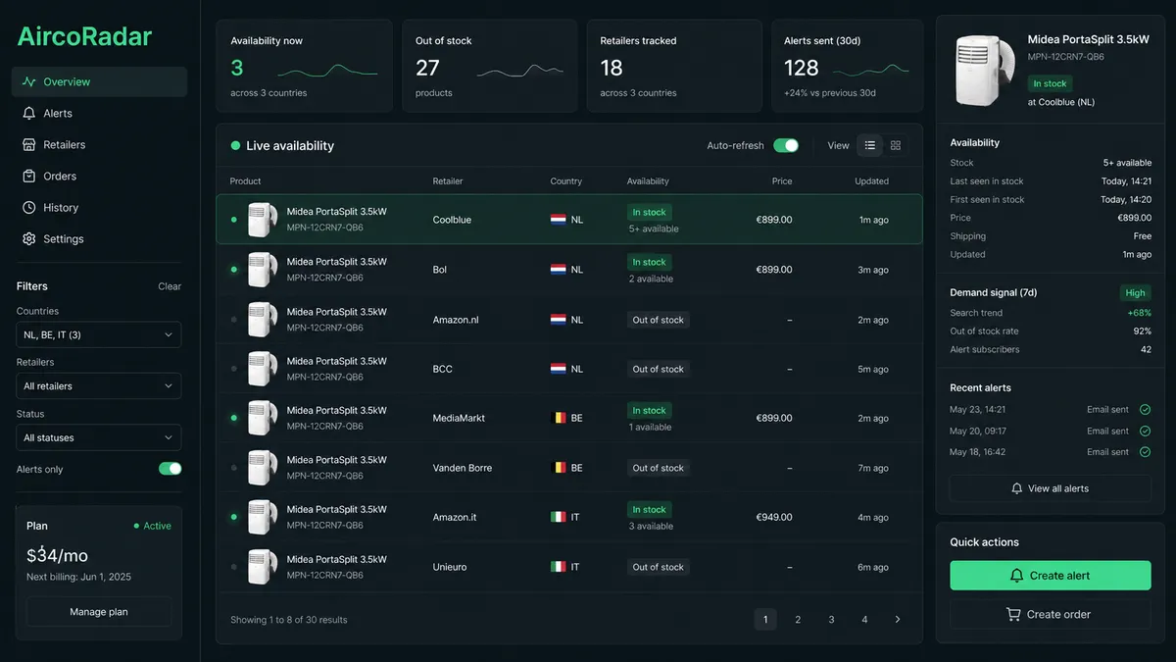This screenshot has width=1176, height=662.
Task: Click the €949.00 price in Amazon.it row
Action: pos(774,517)
